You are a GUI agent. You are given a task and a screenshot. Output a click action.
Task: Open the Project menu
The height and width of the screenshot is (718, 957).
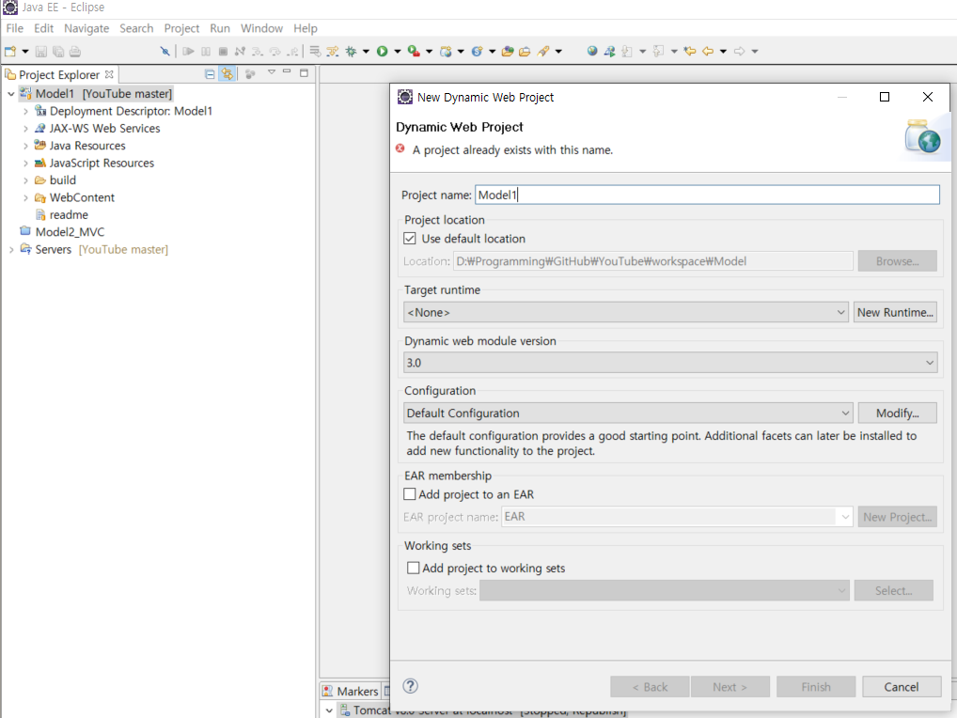click(x=181, y=29)
